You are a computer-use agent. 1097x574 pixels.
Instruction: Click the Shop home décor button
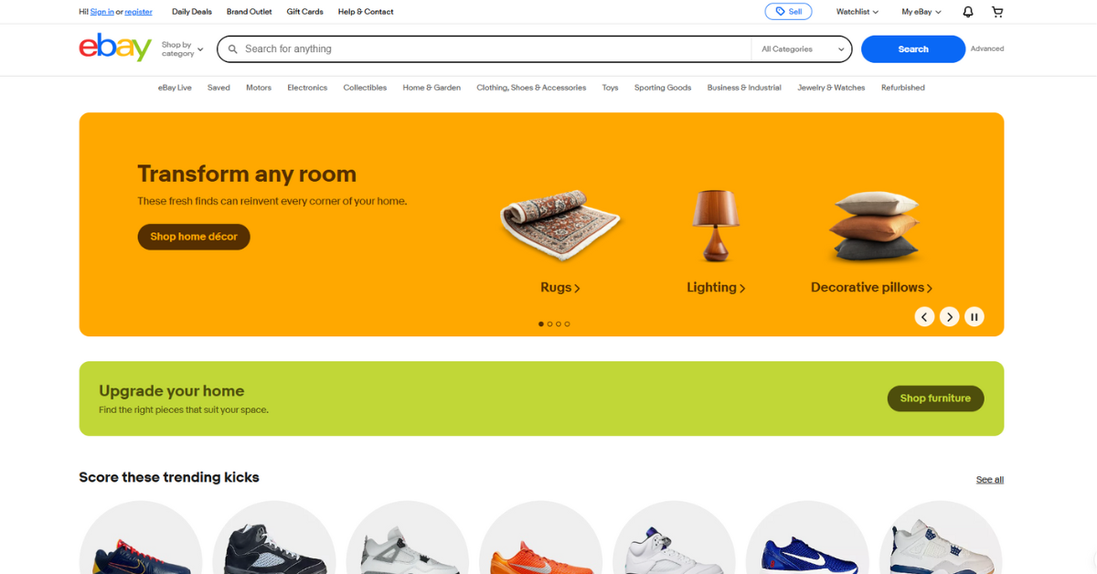click(194, 237)
